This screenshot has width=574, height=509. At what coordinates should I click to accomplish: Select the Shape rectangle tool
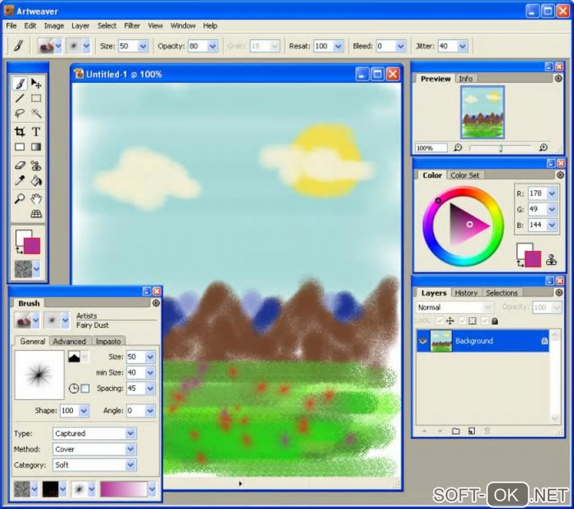coord(20,147)
